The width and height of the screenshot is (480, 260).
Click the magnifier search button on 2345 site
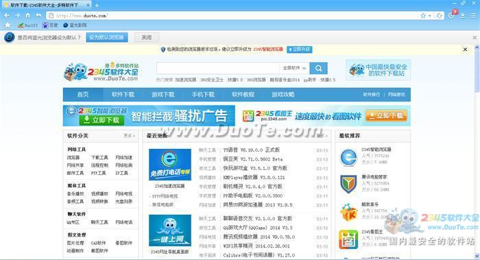click(318, 69)
